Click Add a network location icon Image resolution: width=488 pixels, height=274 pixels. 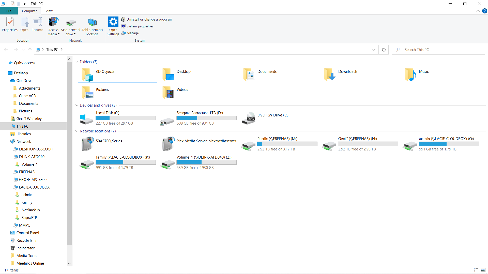coord(92,23)
